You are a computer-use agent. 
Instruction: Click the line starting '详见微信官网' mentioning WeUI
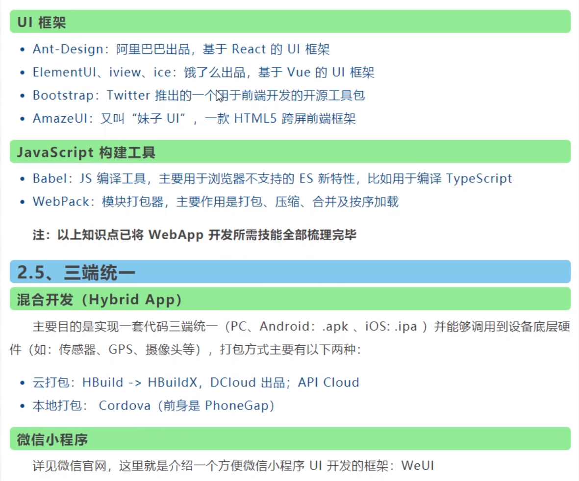tap(233, 465)
